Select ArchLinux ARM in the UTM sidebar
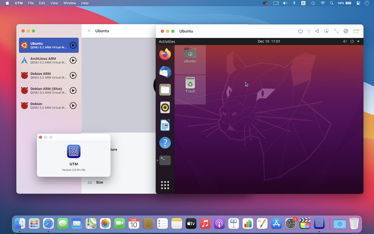Screen dimensions: 374x234 49,60
